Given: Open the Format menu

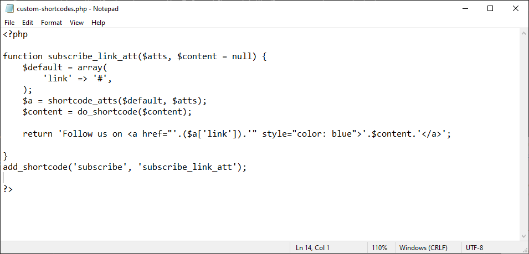Looking at the screenshot, I should tap(52, 23).
